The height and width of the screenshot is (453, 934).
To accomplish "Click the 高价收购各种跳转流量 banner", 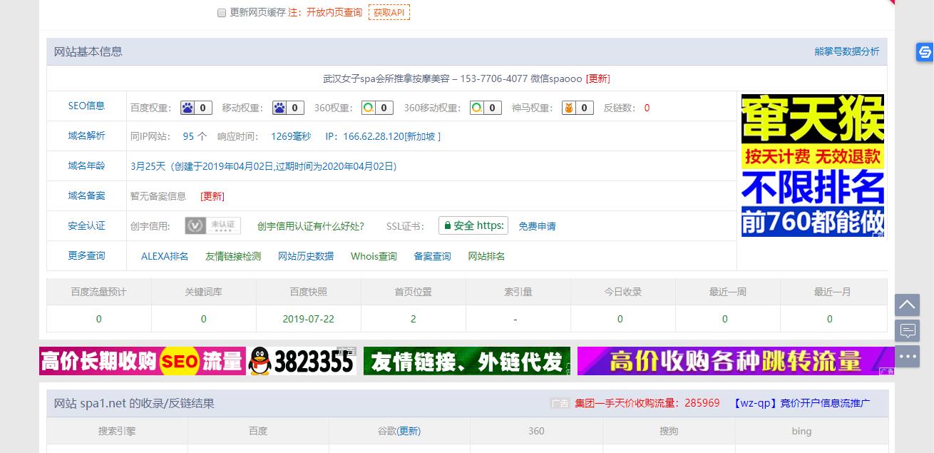I will click(736, 361).
